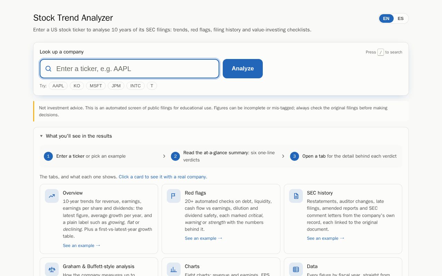The image size is (442, 276).
Task: Click the Analyze button
Action: 243,69
